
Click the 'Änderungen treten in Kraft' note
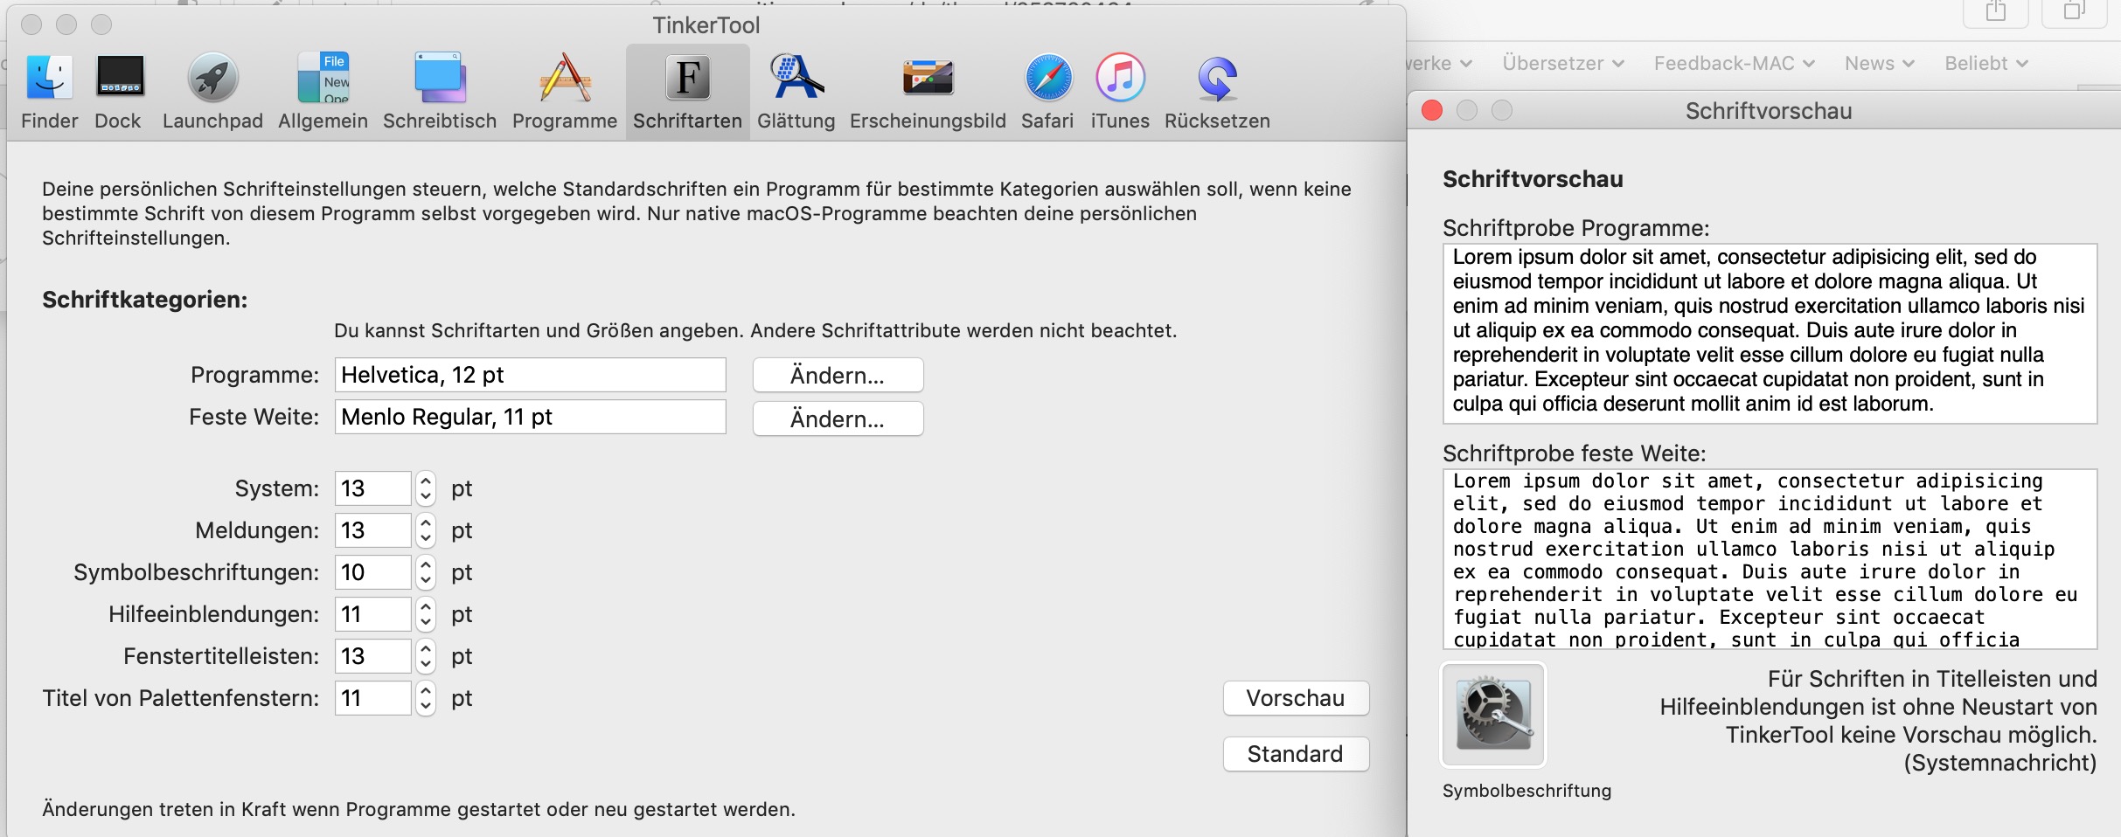419,809
